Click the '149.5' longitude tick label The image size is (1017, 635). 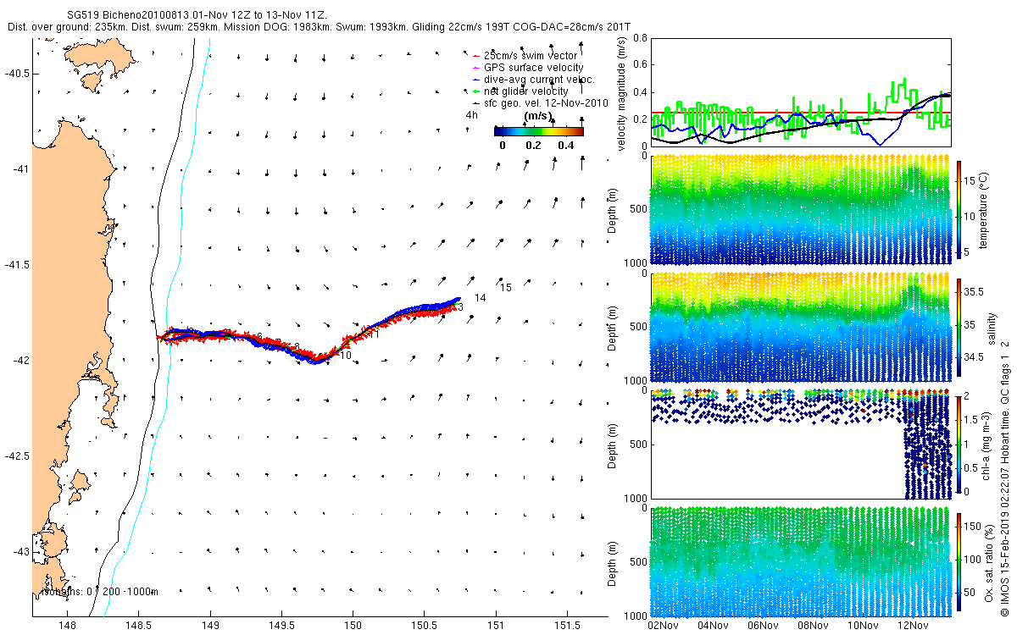281,626
